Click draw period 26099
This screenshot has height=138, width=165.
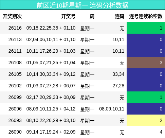point(15,97)
